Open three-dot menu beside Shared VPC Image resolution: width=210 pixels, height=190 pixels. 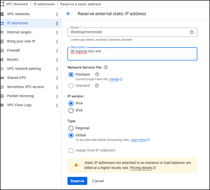pos(57,78)
